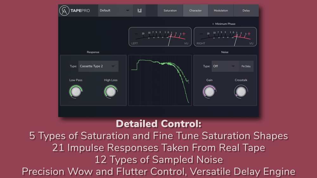
Task: Click the frequency response graph display
Action: pos(160,80)
